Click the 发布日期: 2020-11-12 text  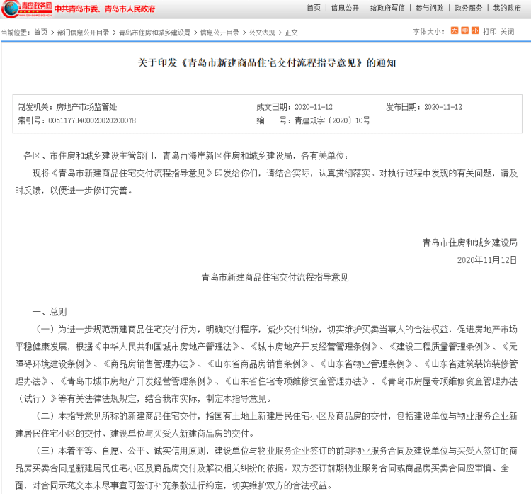tap(424, 107)
